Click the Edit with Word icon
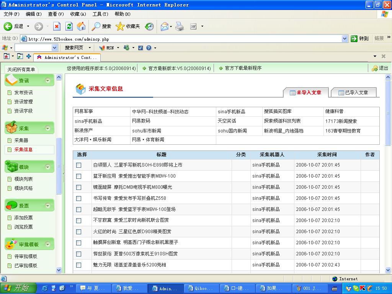This screenshot has width=392, height=294. tap(193, 26)
